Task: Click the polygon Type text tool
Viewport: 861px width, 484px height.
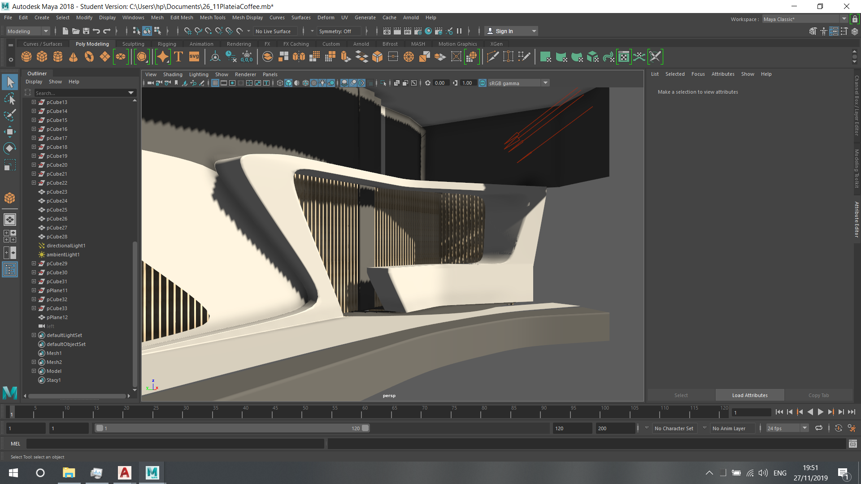Action: tap(178, 57)
